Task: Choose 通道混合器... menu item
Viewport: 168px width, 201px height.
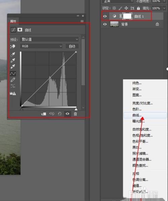Action: (x=145, y=159)
